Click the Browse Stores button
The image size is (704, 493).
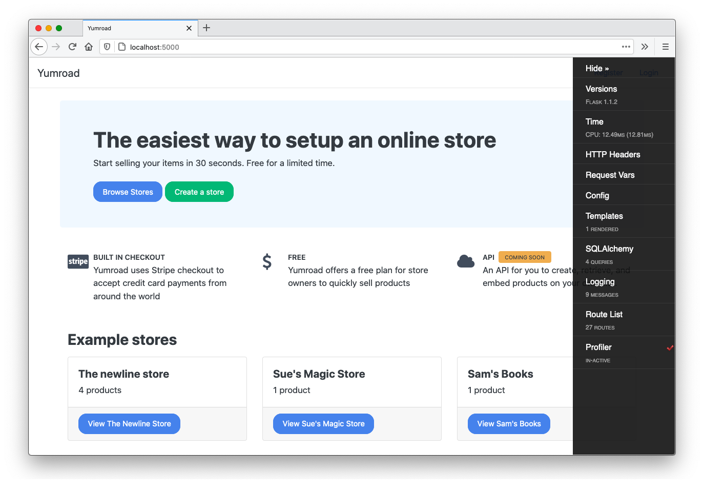pos(128,192)
